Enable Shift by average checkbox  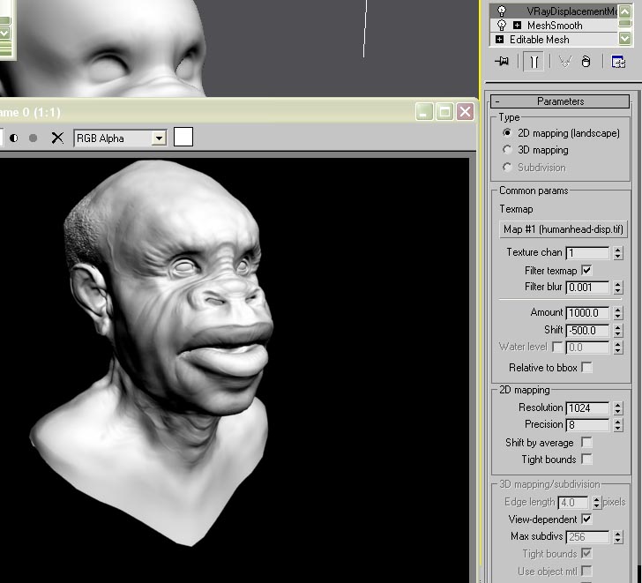(586, 443)
